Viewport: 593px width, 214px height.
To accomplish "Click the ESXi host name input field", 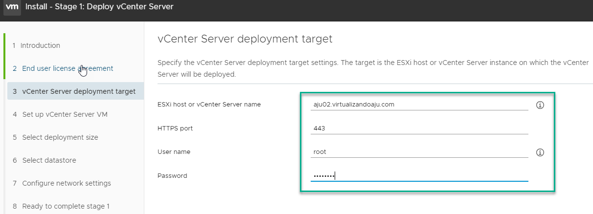I will (419, 105).
